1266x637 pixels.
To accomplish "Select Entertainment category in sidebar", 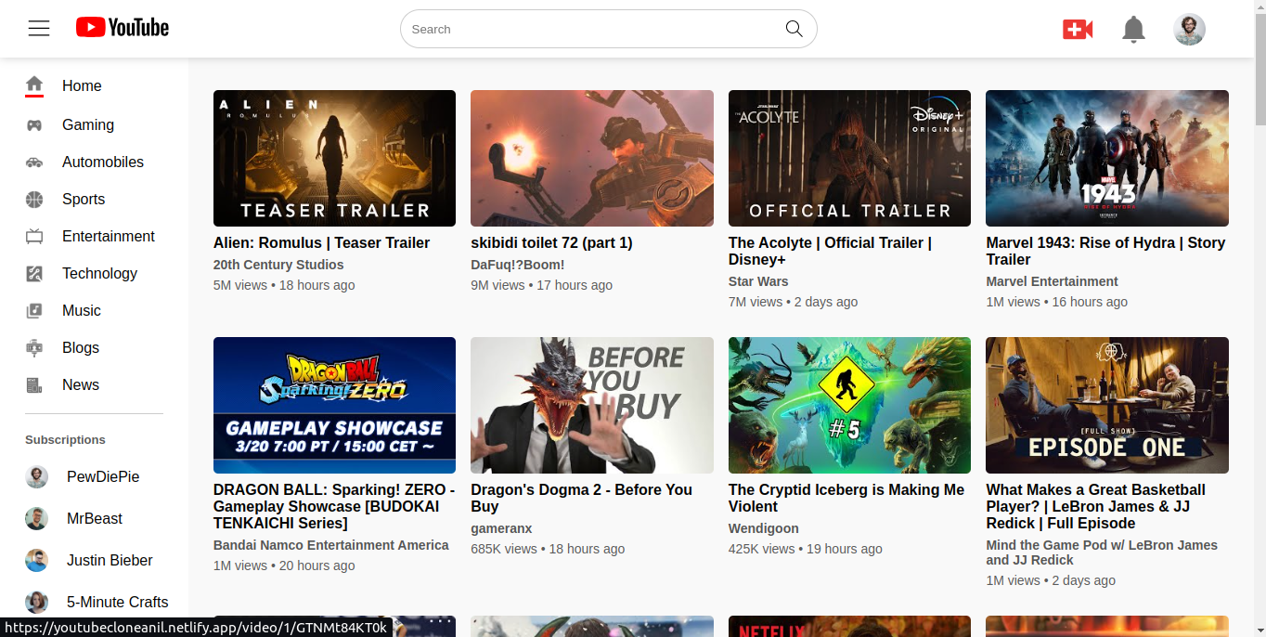I will 108,237.
